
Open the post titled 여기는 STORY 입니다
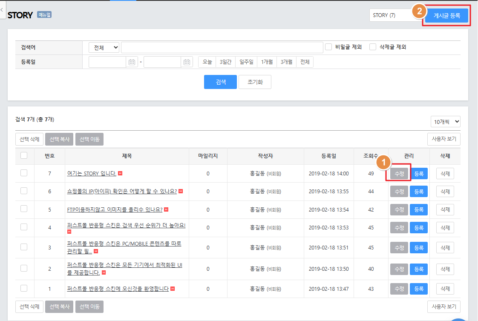click(92, 173)
